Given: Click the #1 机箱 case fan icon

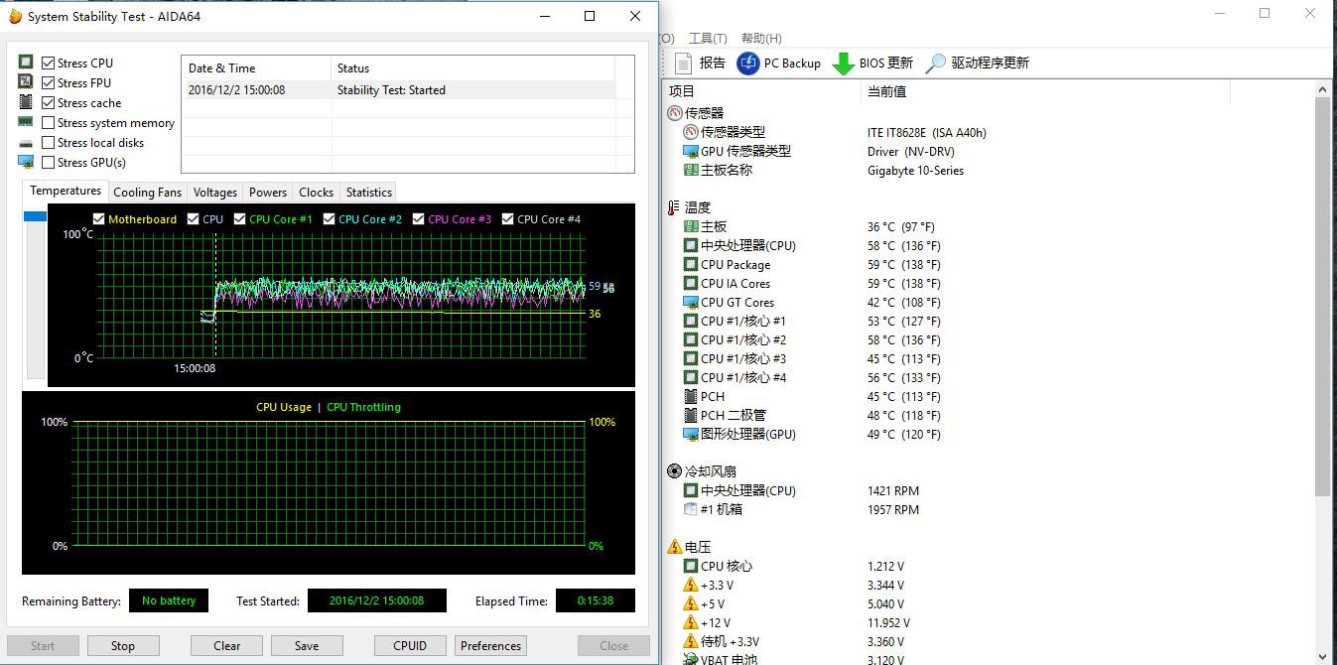Looking at the screenshot, I should click(x=692, y=509).
